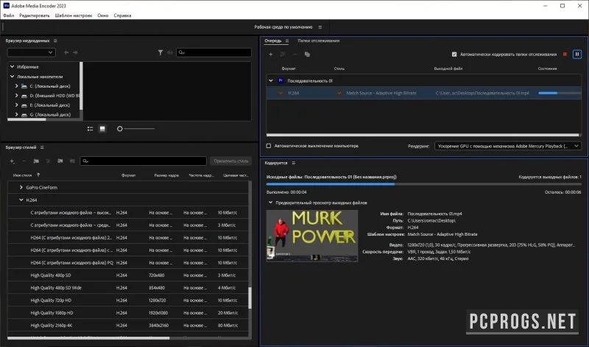Import presets using the import icon

coord(60,161)
